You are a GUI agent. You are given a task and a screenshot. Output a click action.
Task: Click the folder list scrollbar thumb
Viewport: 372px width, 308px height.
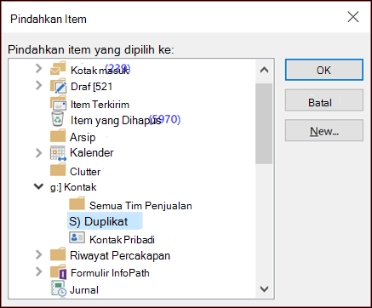tap(264, 123)
